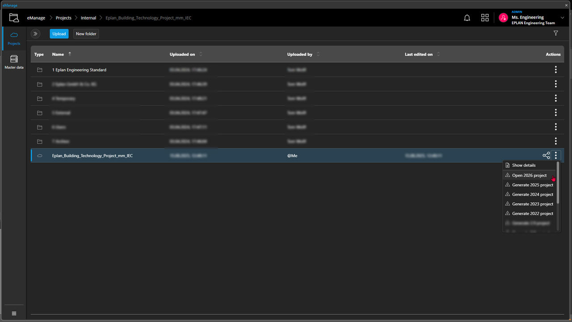Go to Internal in the breadcrumb
The height and width of the screenshot is (322, 572).
[88, 18]
